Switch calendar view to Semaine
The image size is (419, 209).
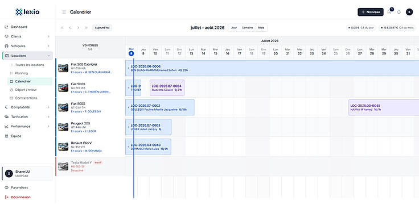(248, 28)
